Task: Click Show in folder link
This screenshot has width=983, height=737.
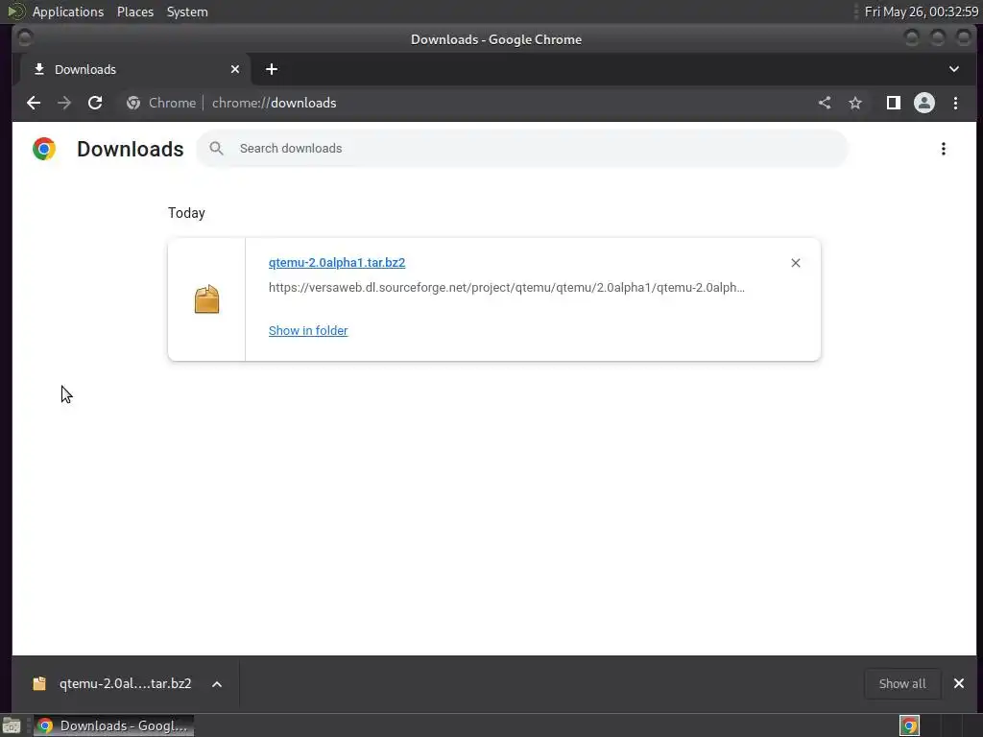Action: pos(308,330)
